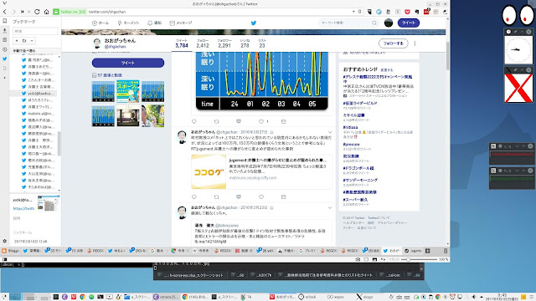The width and height of the screenshot is (536, 301).
Task: Add new bookmark with plus button in panel
Action: 17,41
